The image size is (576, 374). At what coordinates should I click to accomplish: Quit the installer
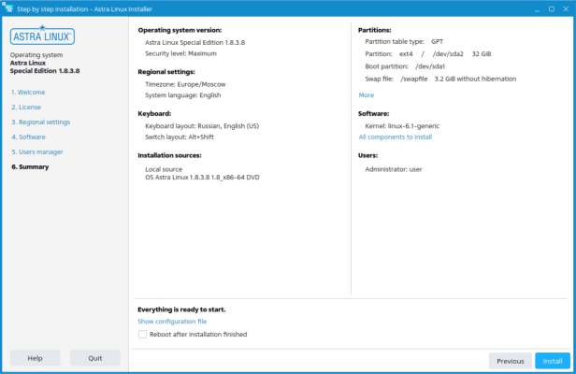(95, 358)
